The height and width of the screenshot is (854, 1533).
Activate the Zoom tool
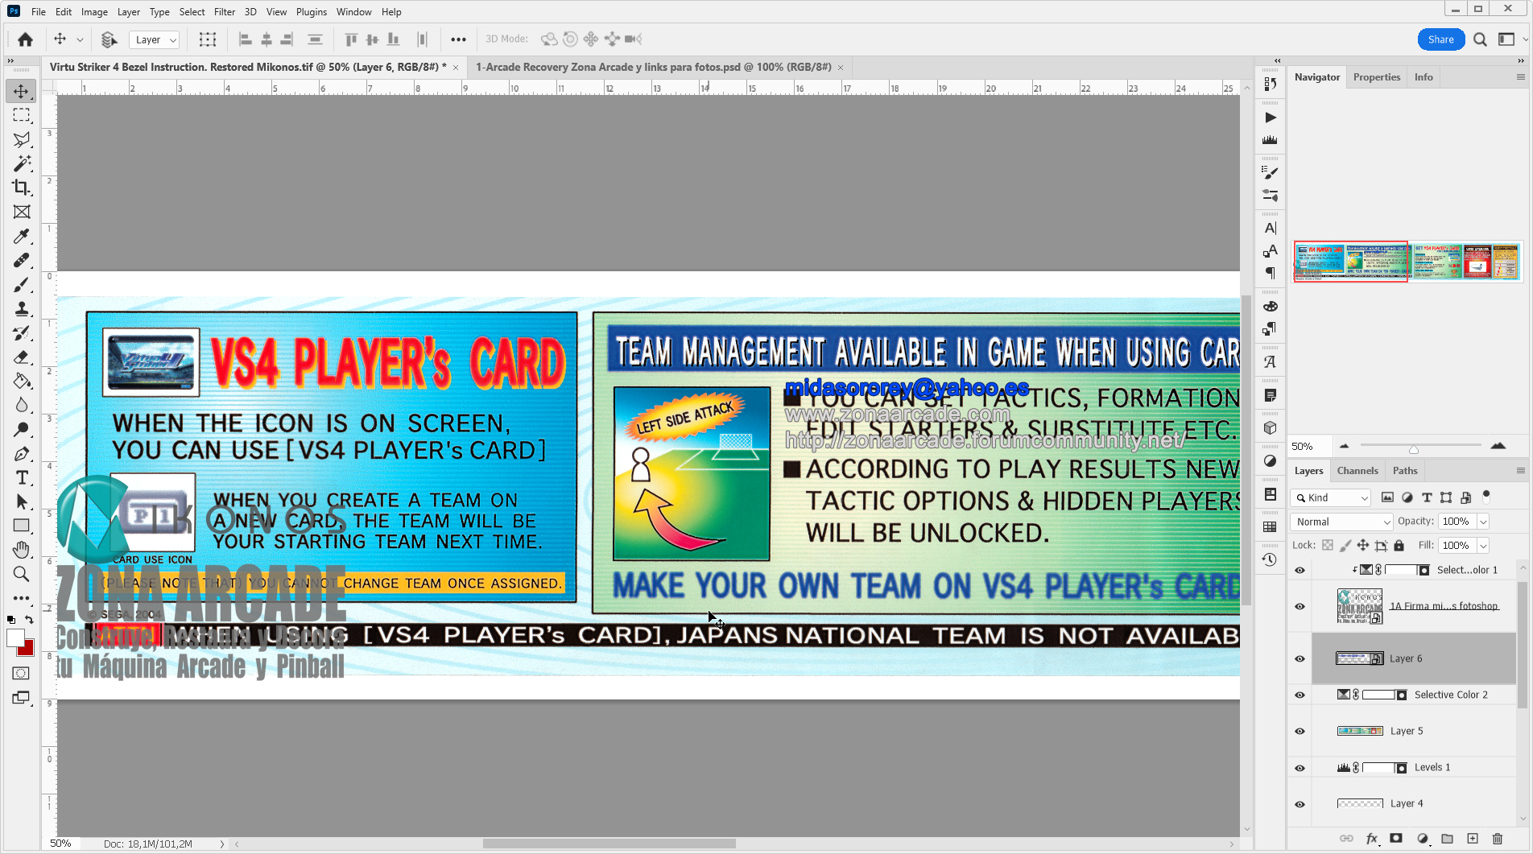[22, 574]
